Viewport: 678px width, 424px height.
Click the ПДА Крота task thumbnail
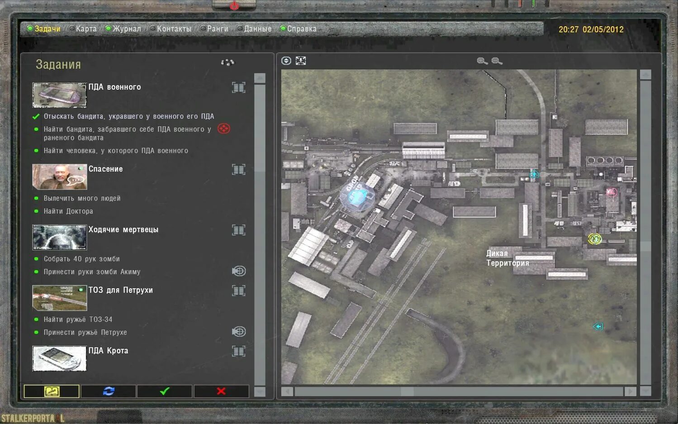(x=59, y=358)
